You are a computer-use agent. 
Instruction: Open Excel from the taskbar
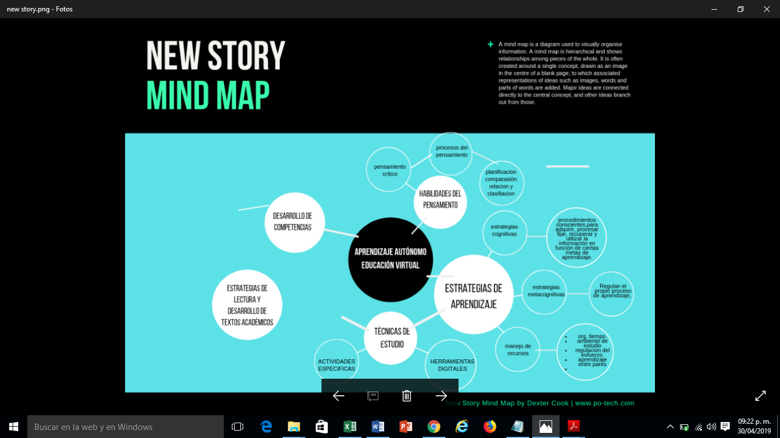(350, 427)
